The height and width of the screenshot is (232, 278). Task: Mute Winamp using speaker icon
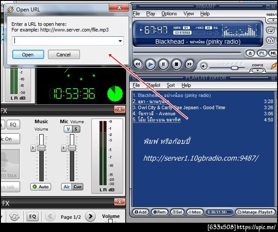coord(204,66)
